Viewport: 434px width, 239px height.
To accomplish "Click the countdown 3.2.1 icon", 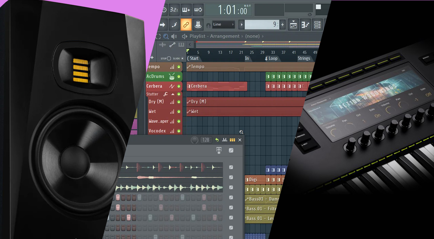I will (x=174, y=10).
